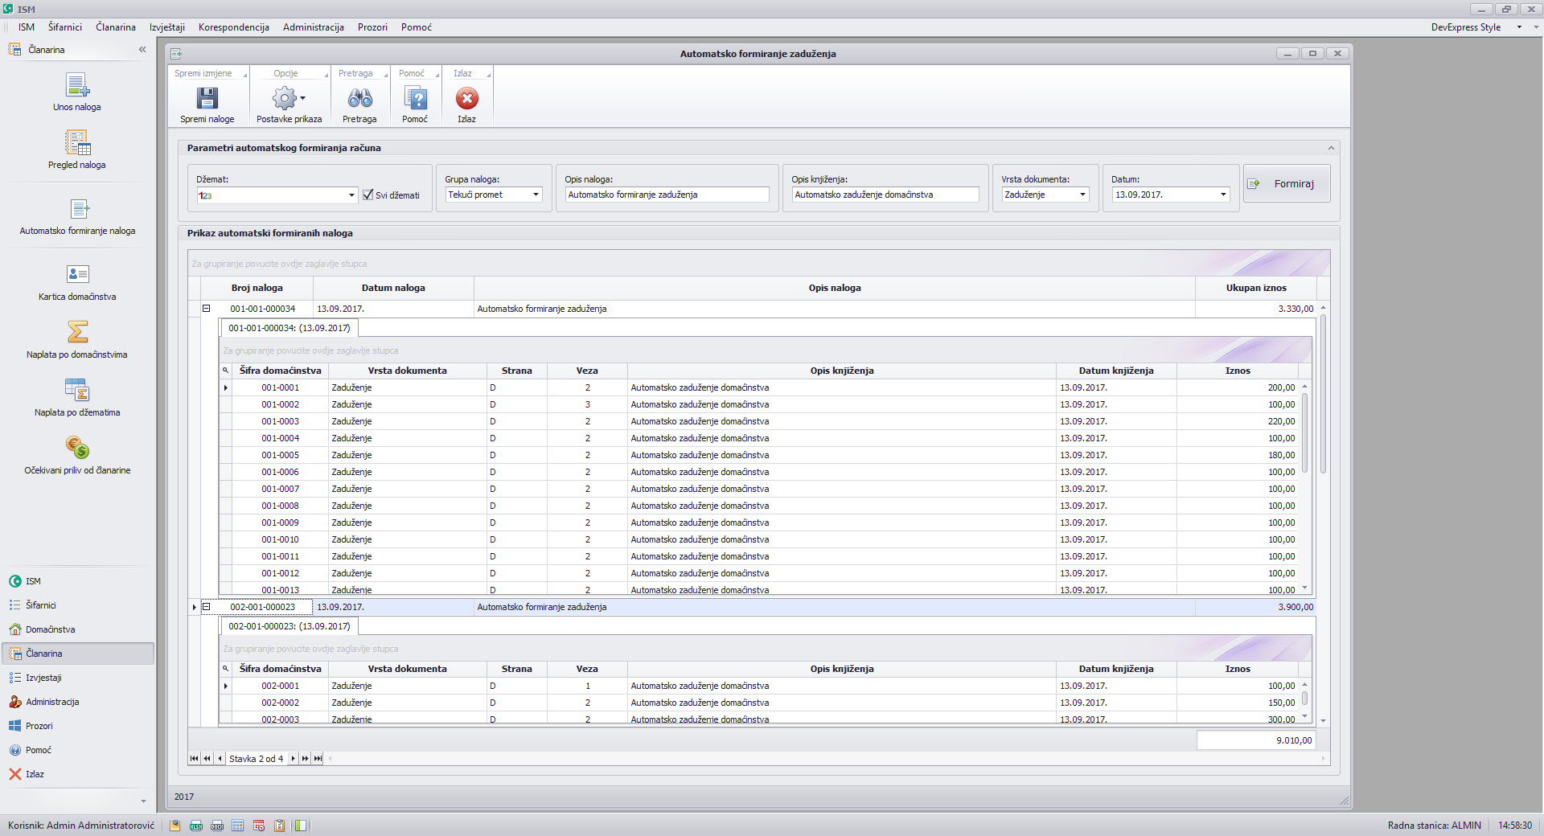Click the 220,00 amount cell
Viewport: 1544px width, 836px height.
point(1237,421)
